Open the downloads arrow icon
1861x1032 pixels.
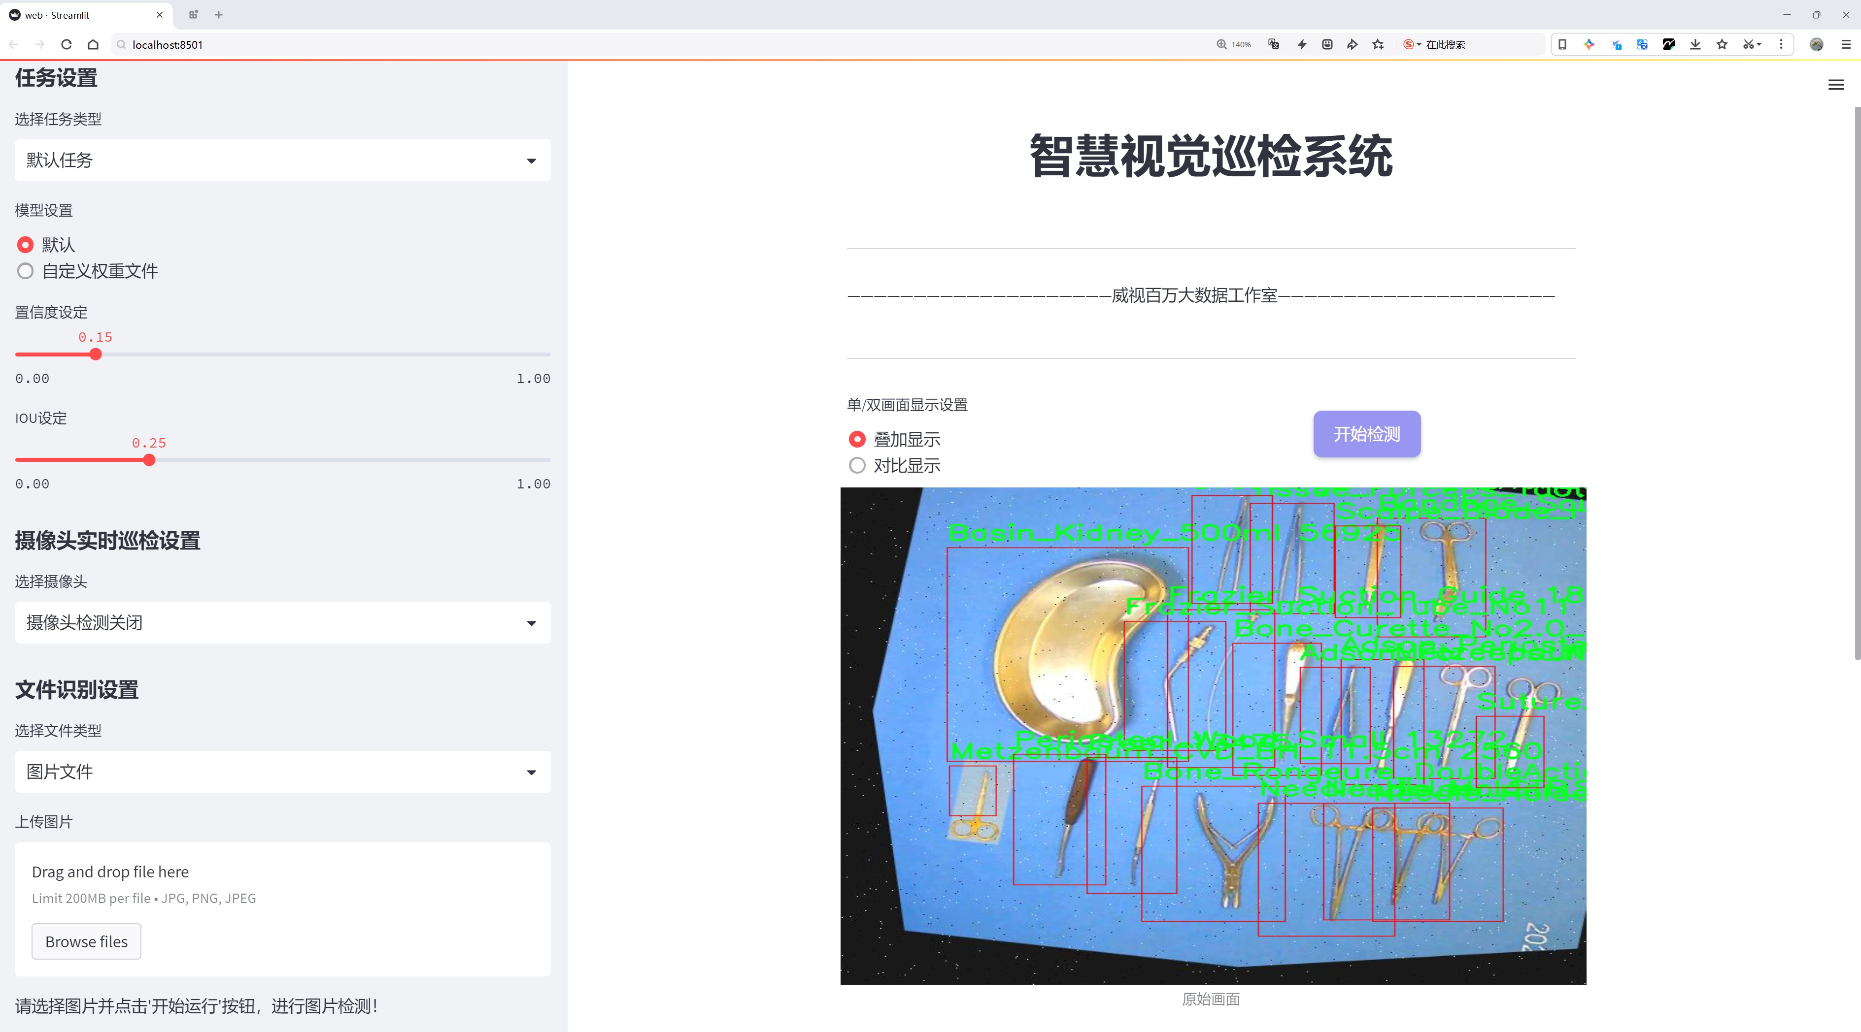1695,45
